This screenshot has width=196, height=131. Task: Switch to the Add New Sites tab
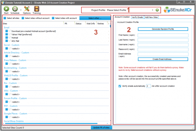click(151, 17)
